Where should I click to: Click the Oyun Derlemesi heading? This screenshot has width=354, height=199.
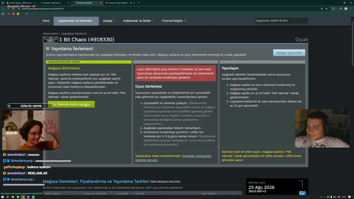click(149, 87)
